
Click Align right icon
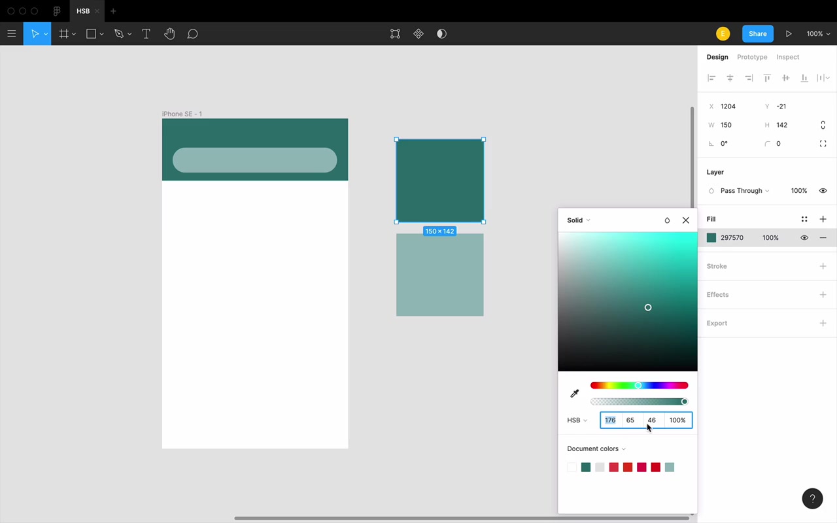point(749,78)
